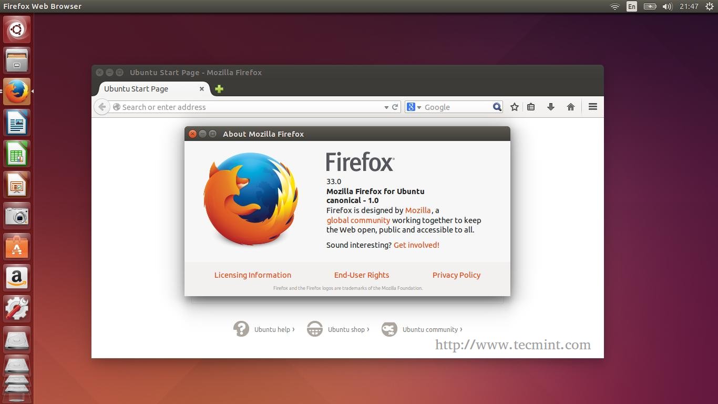This screenshot has width=718, height=404.
Task: Open the En keyboard layout indicator
Action: click(632, 6)
